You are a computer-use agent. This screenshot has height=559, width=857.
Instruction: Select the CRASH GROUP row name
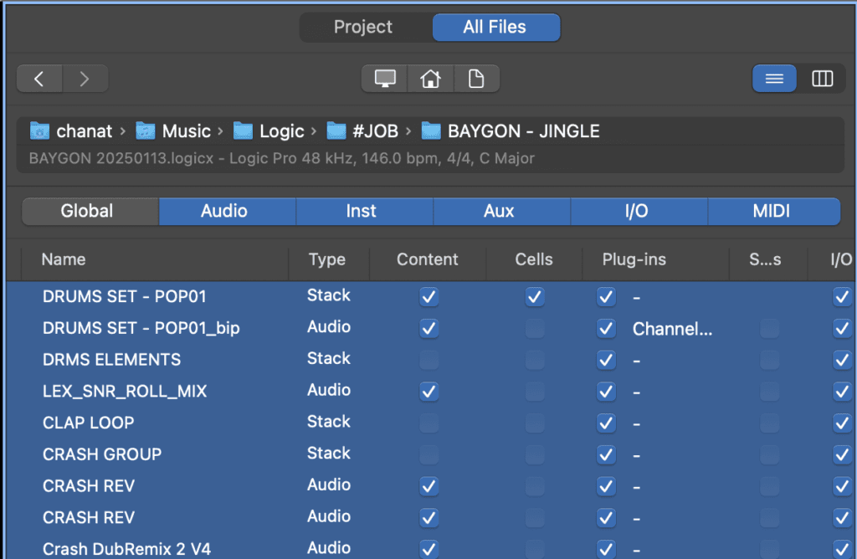coord(102,454)
